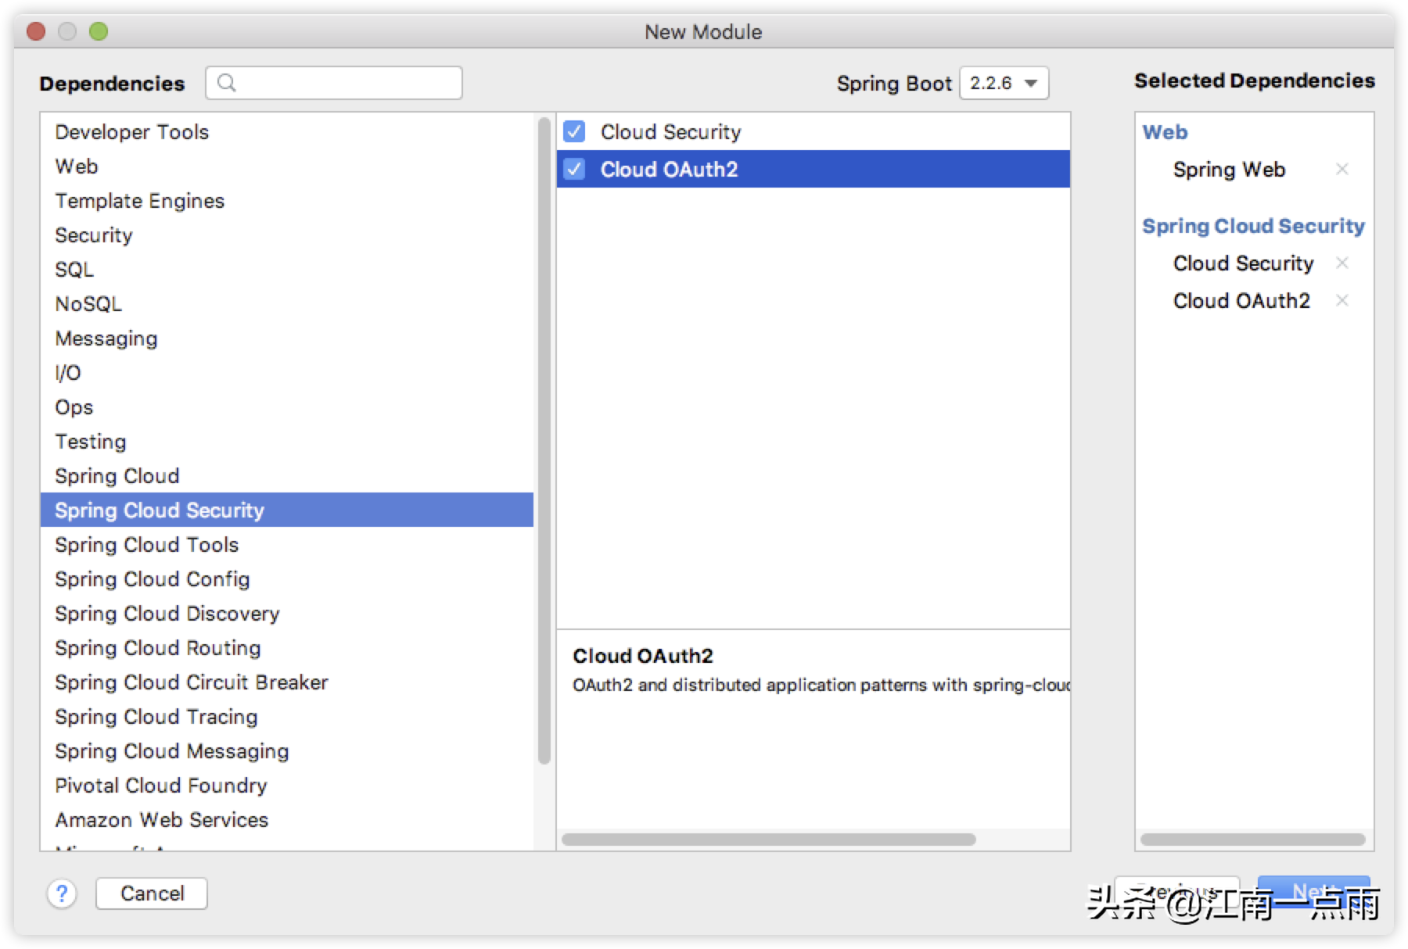This screenshot has height=949, width=1408.
Task: Select Developer Tools category
Action: click(x=287, y=132)
